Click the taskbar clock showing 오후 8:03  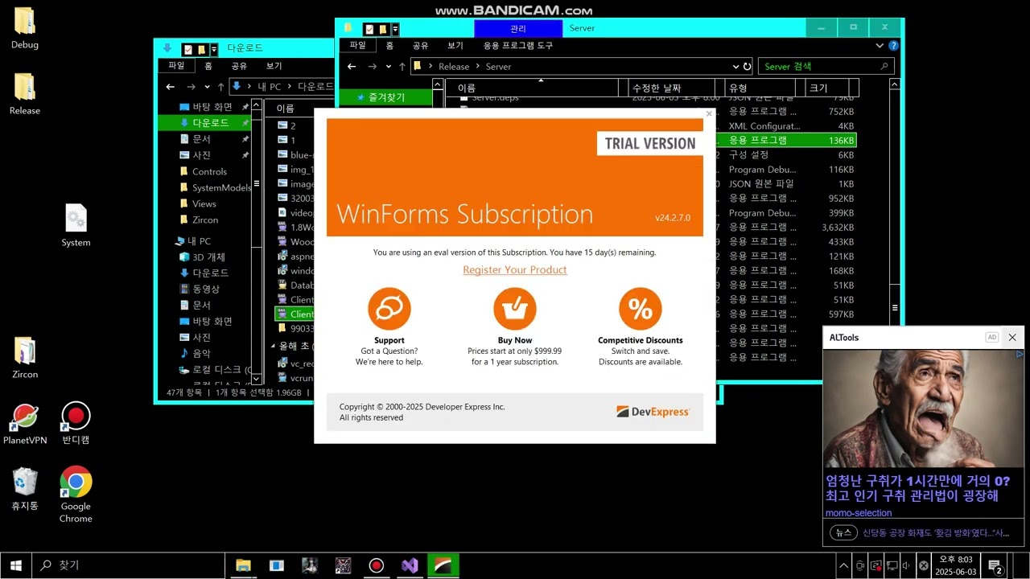pyautogui.click(x=955, y=565)
